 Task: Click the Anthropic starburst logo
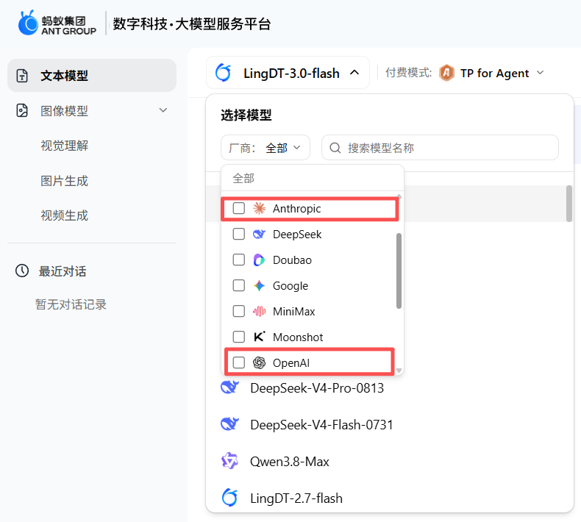[259, 209]
